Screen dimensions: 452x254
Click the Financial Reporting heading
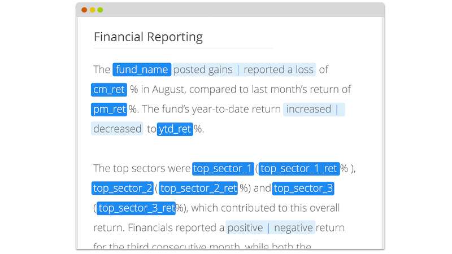point(148,37)
